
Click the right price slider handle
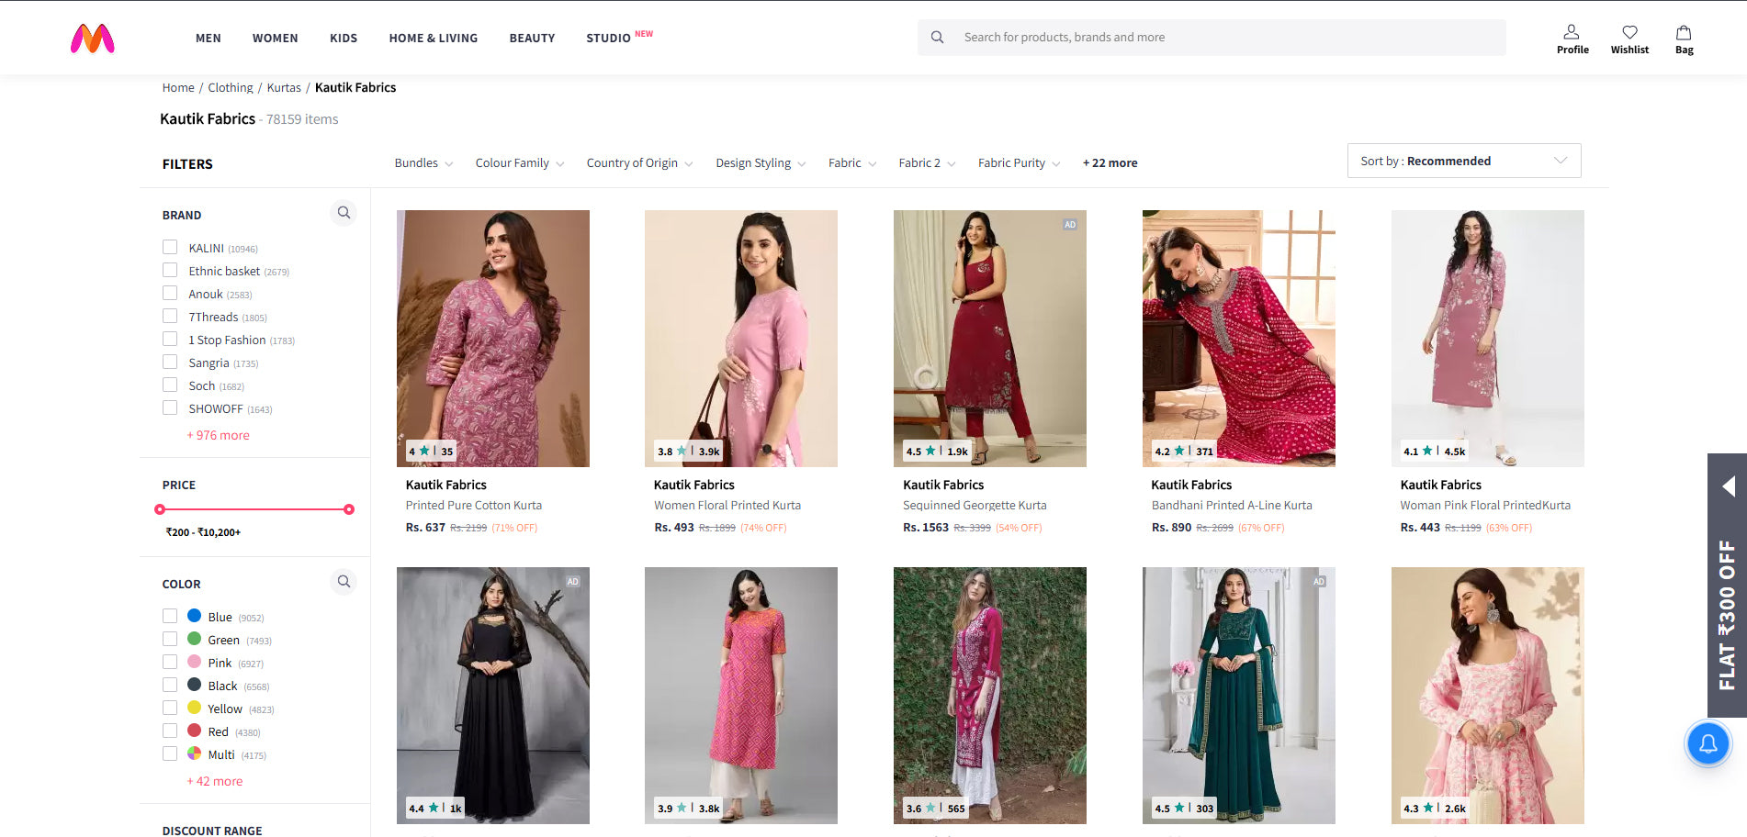(x=349, y=509)
